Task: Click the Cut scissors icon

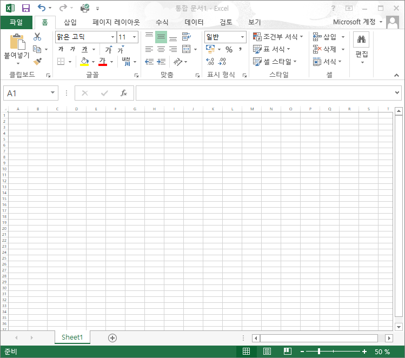Action: pos(37,37)
